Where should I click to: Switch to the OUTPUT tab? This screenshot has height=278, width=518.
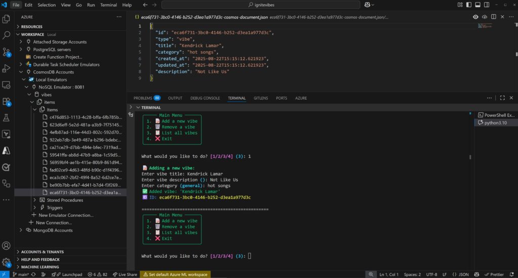[x=175, y=98]
